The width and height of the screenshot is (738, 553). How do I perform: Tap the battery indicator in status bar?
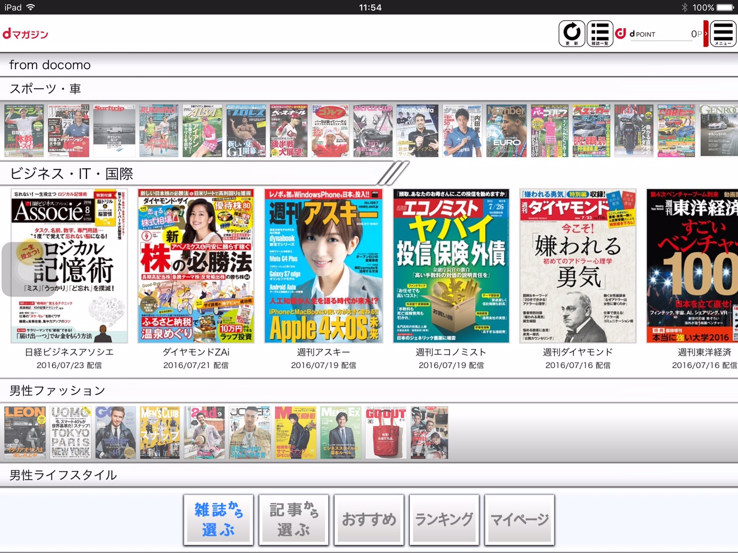(725, 7)
